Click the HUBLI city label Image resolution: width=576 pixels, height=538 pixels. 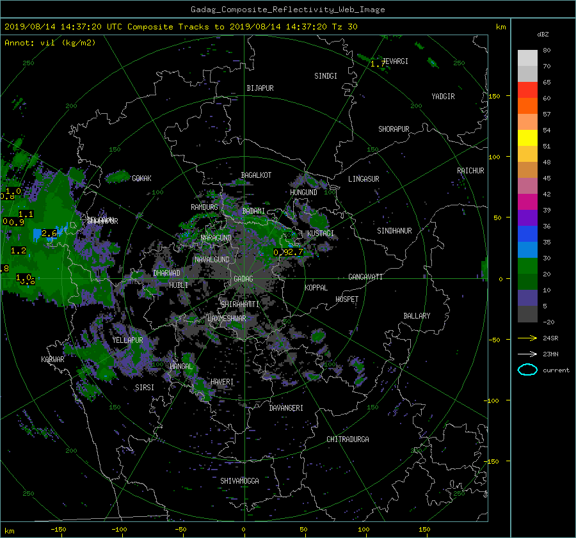tap(179, 285)
